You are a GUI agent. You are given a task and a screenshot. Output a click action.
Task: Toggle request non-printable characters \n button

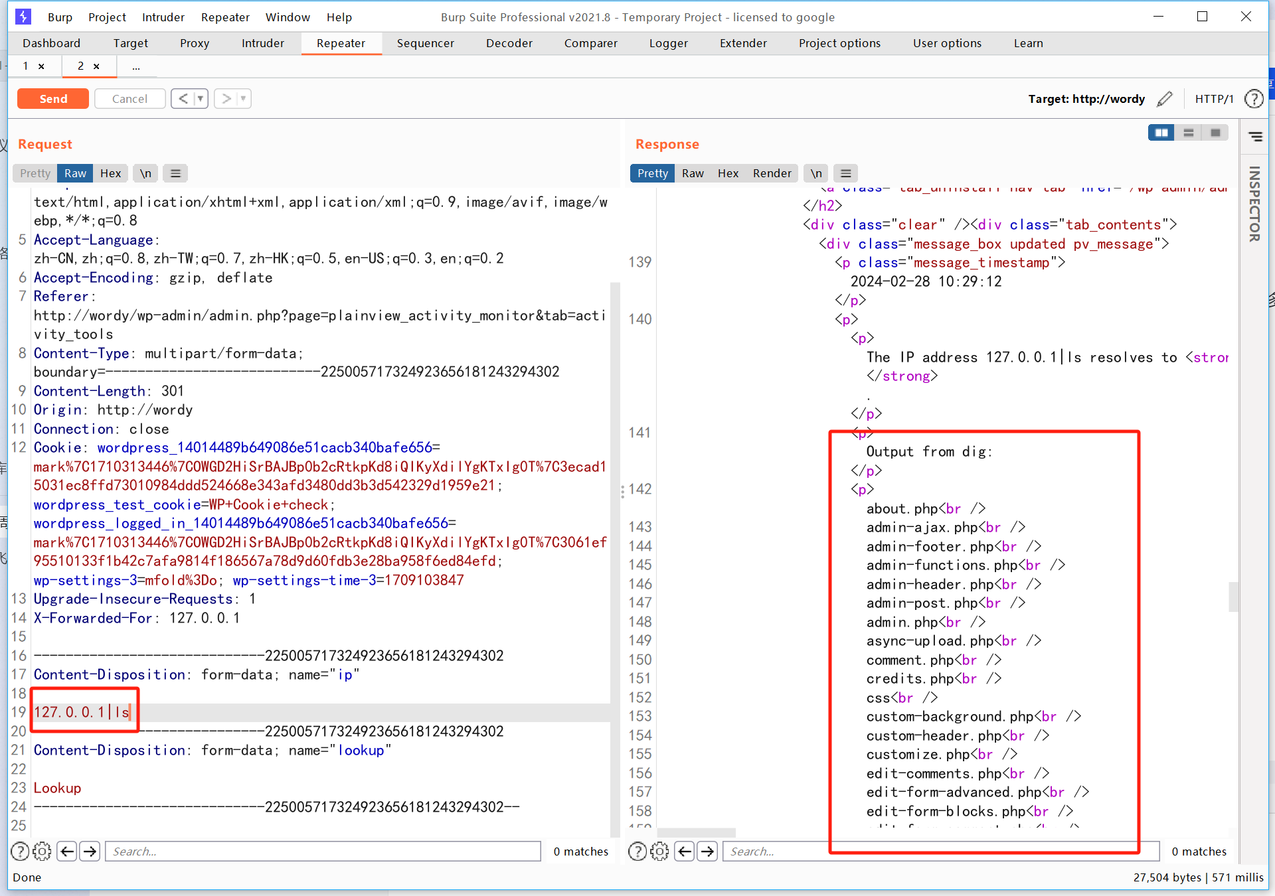tap(145, 173)
